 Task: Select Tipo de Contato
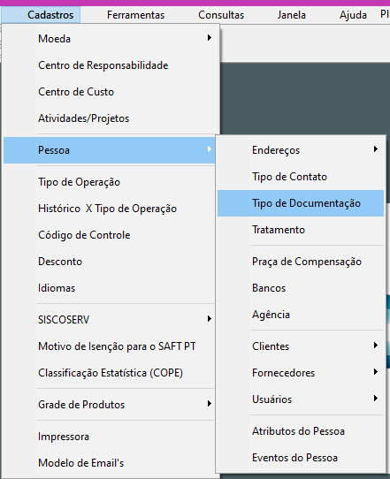click(x=301, y=177)
